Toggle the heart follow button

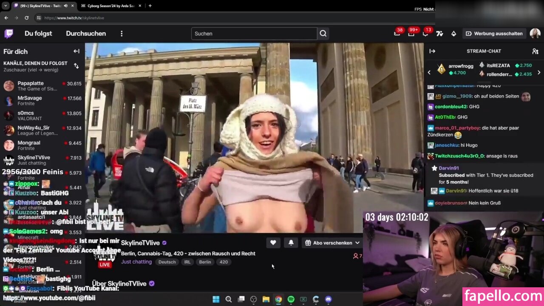(x=273, y=243)
